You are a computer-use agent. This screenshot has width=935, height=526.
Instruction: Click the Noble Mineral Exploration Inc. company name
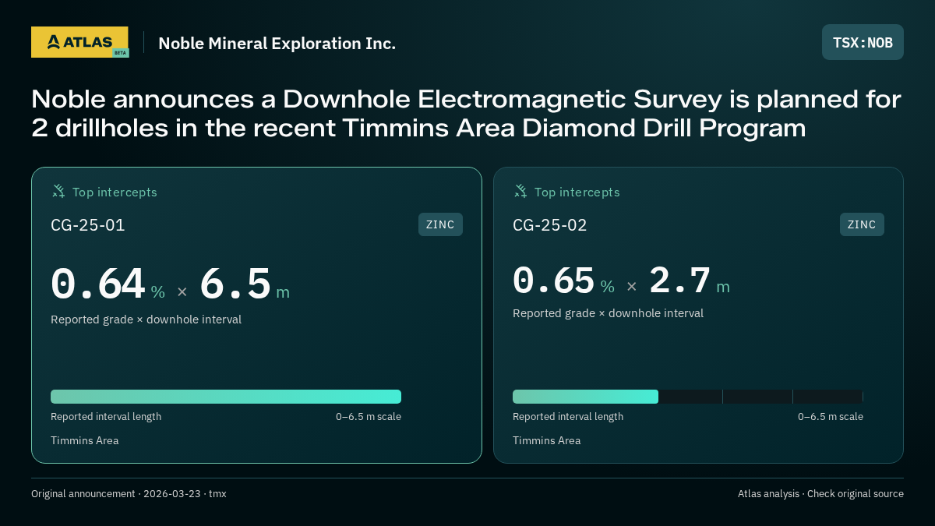pos(277,43)
